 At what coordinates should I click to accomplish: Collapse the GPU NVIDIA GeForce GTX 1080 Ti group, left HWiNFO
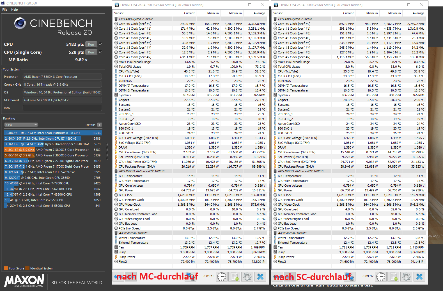pyautogui.click(x=116, y=171)
